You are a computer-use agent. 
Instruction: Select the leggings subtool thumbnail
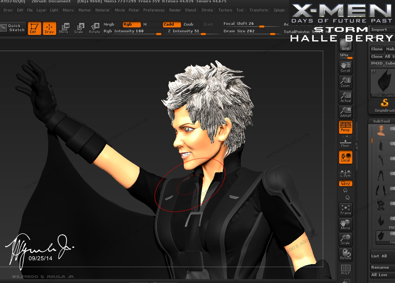[381, 175]
